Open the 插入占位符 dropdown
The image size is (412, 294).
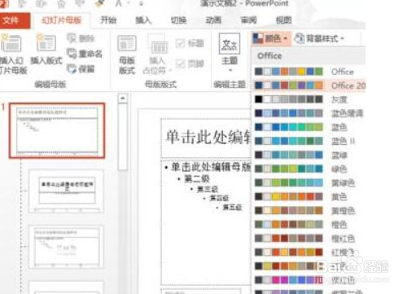(x=157, y=55)
